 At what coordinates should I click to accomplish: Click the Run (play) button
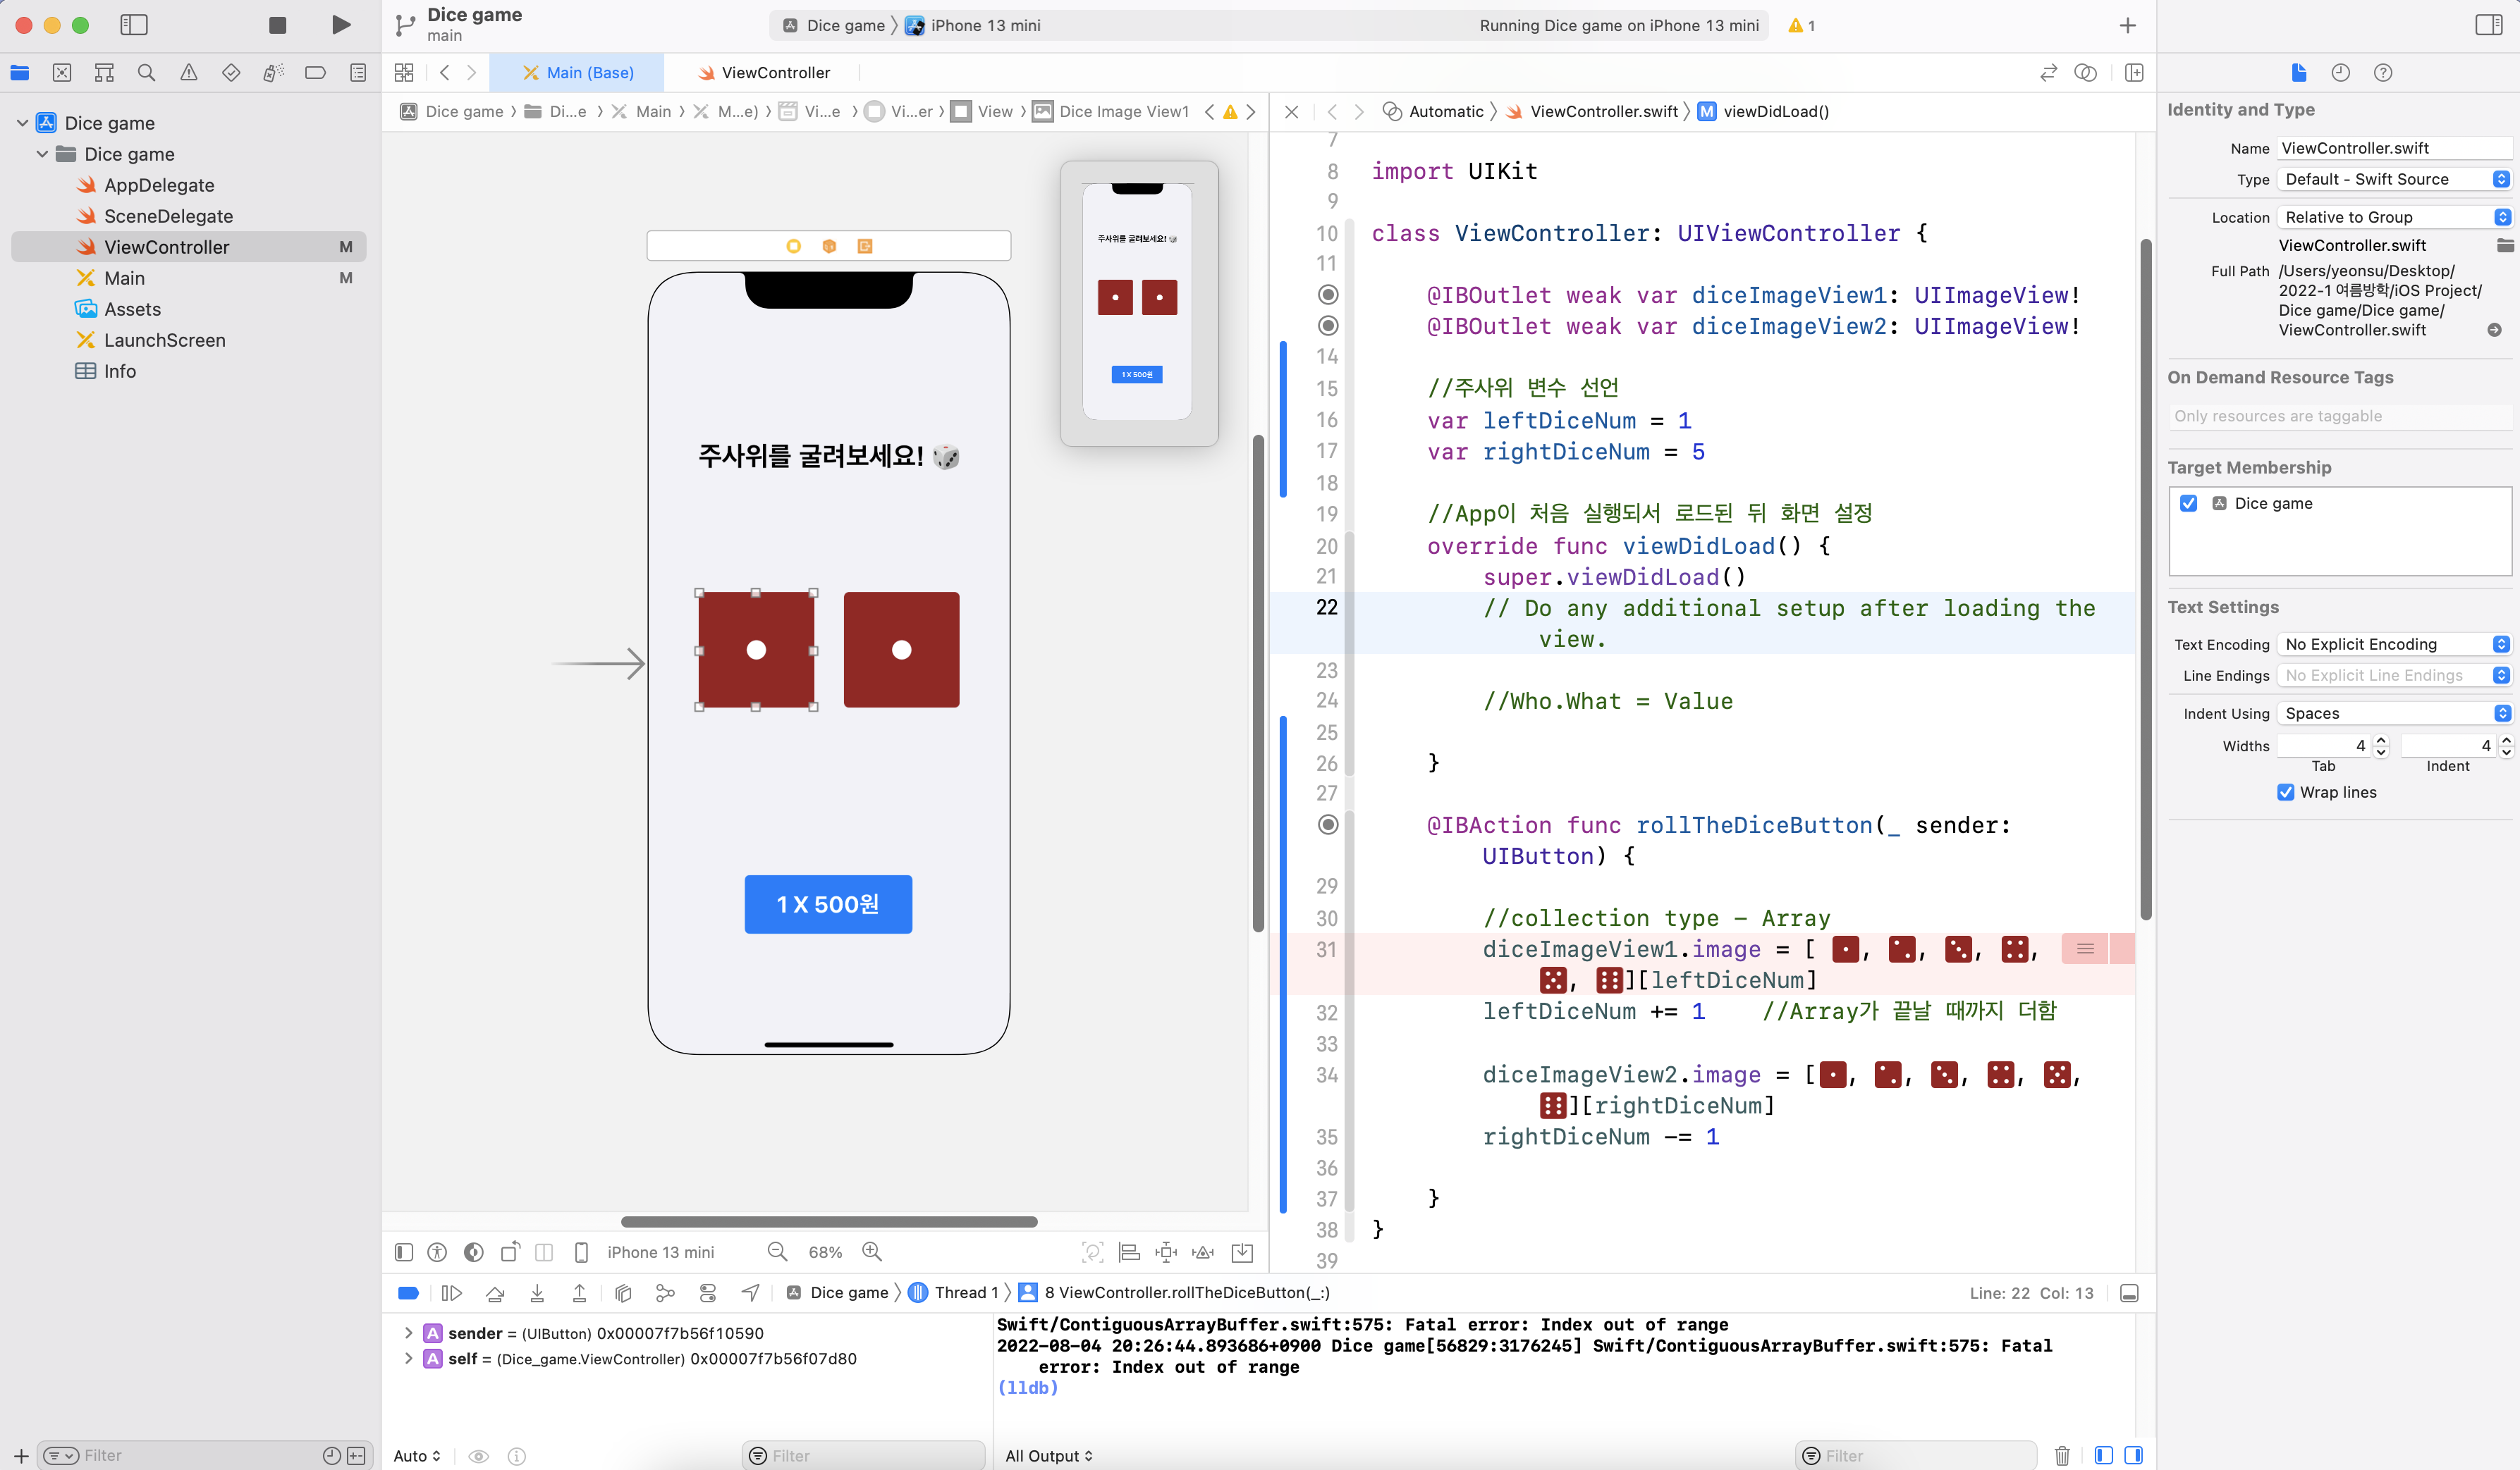(x=341, y=25)
